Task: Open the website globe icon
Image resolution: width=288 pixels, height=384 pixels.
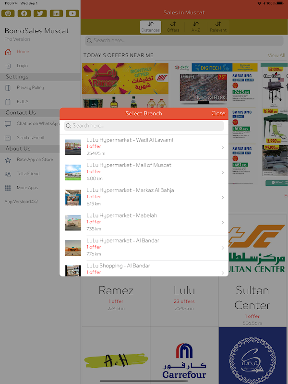Action: pyautogui.click(x=8, y=13)
